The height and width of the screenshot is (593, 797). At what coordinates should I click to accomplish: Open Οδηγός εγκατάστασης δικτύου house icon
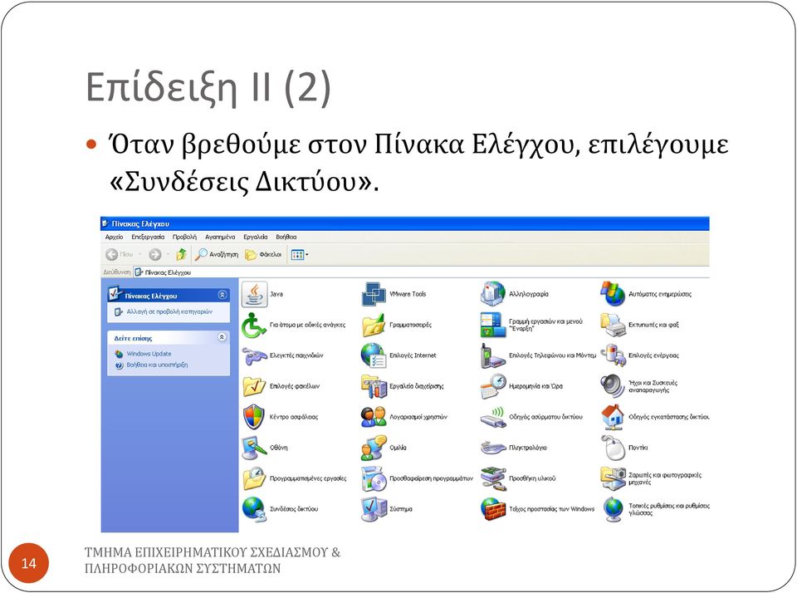[x=613, y=417]
